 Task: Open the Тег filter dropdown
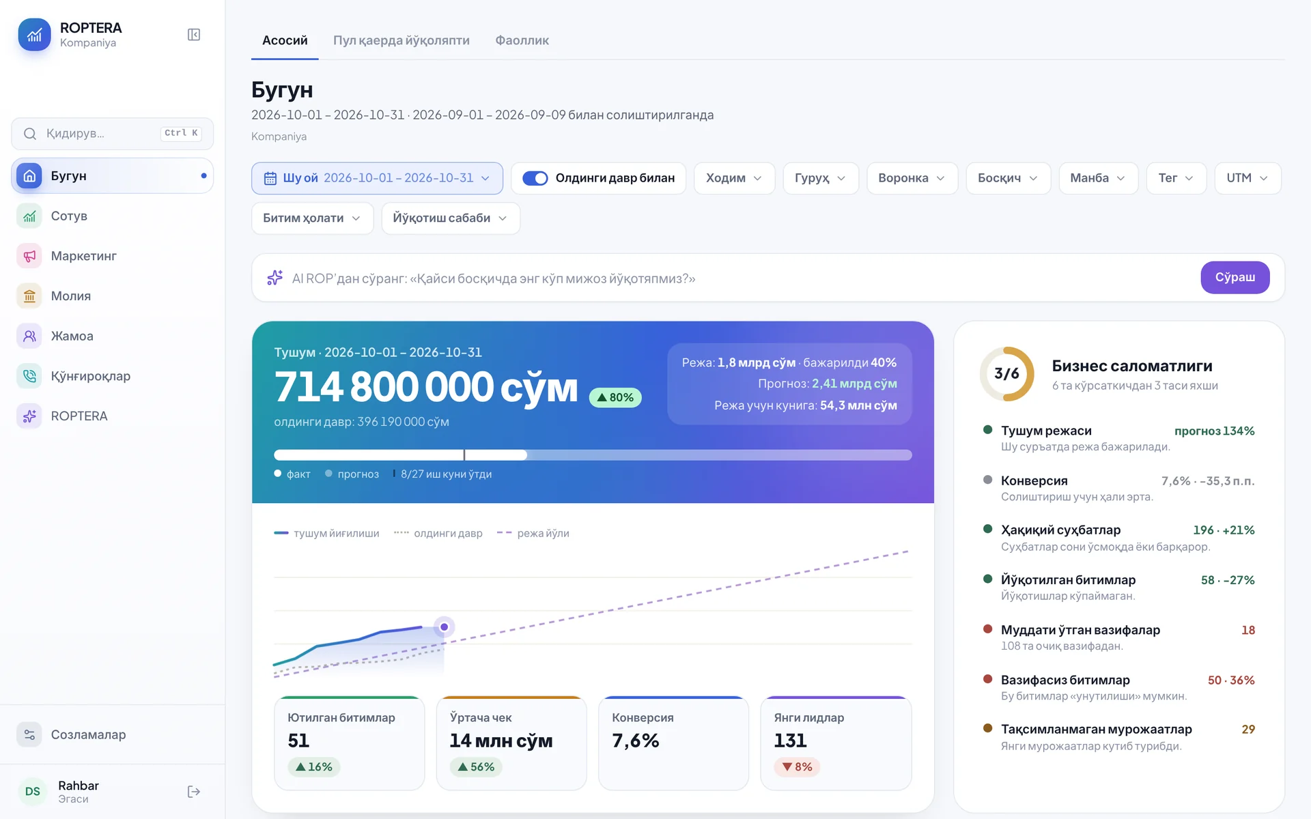pyautogui.click(x=1176, y=178)
